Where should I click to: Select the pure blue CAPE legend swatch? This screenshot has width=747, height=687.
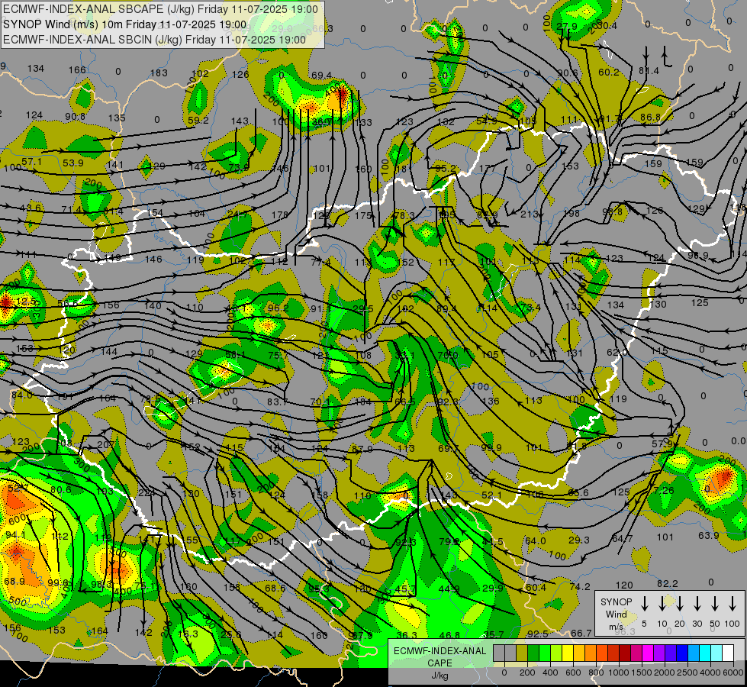coord(681,653)
